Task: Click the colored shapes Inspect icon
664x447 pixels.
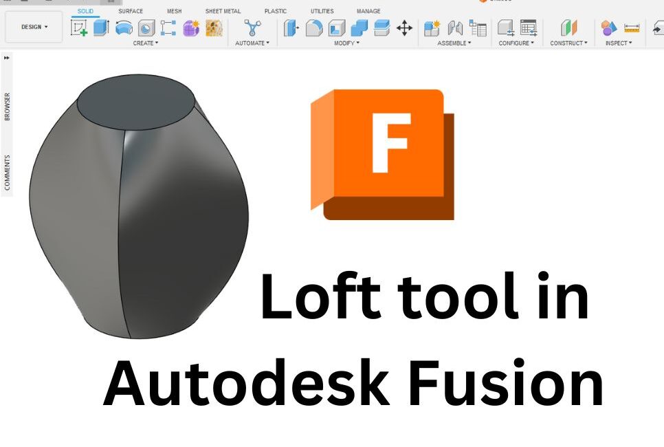Action: (x=608, y=28)
